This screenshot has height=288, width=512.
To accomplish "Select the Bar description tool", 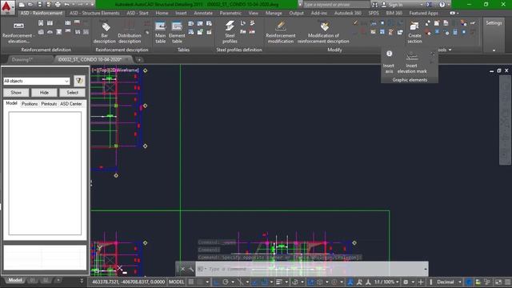I will point(105,33).
